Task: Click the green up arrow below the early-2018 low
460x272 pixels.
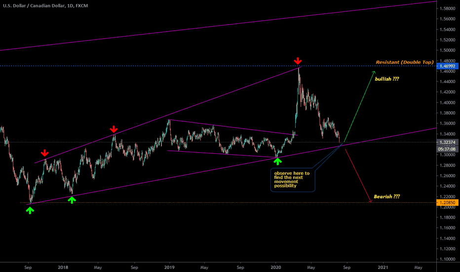Action: pyautogui.click(x=72, y=200)
